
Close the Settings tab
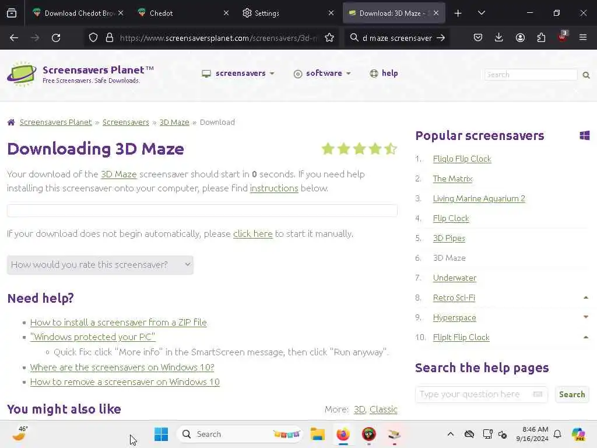tap(331, 13)
